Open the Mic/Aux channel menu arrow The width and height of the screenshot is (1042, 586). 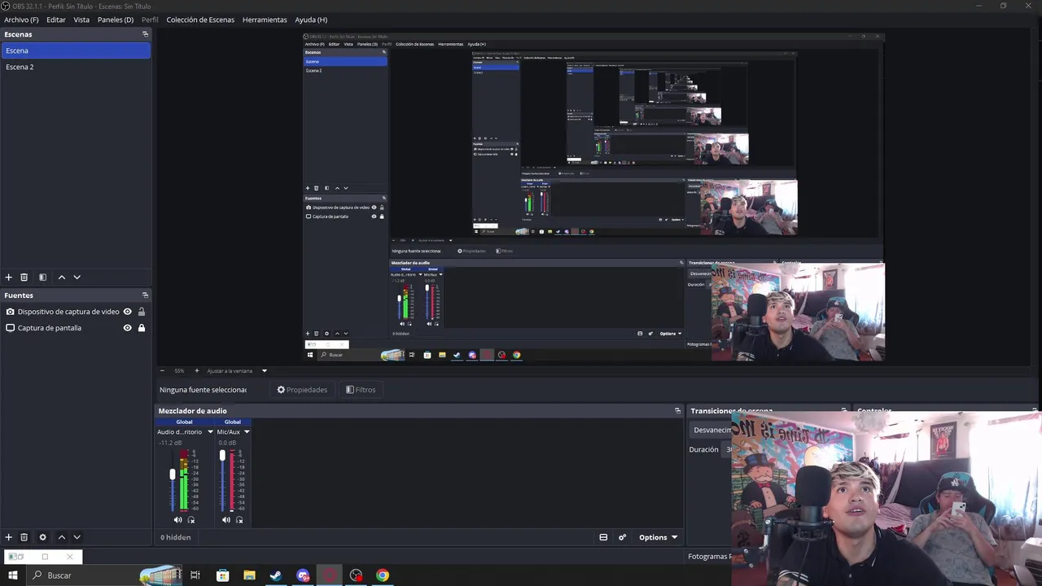[x=247, y=432]
